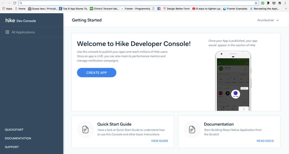Bookmark this page using the star icon
Screen dimensions: 289x154
256,3
